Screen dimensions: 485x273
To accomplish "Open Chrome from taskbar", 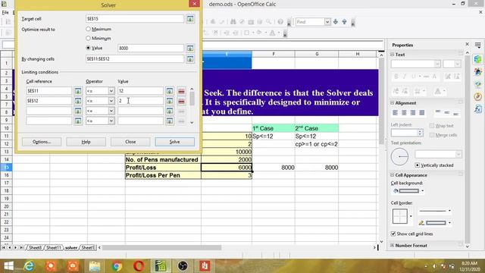I will (x=117, y=266).
